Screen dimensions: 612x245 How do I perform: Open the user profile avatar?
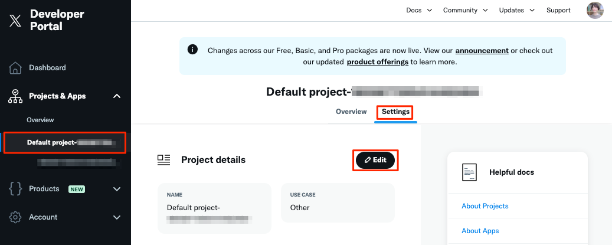tap(595, 10)
